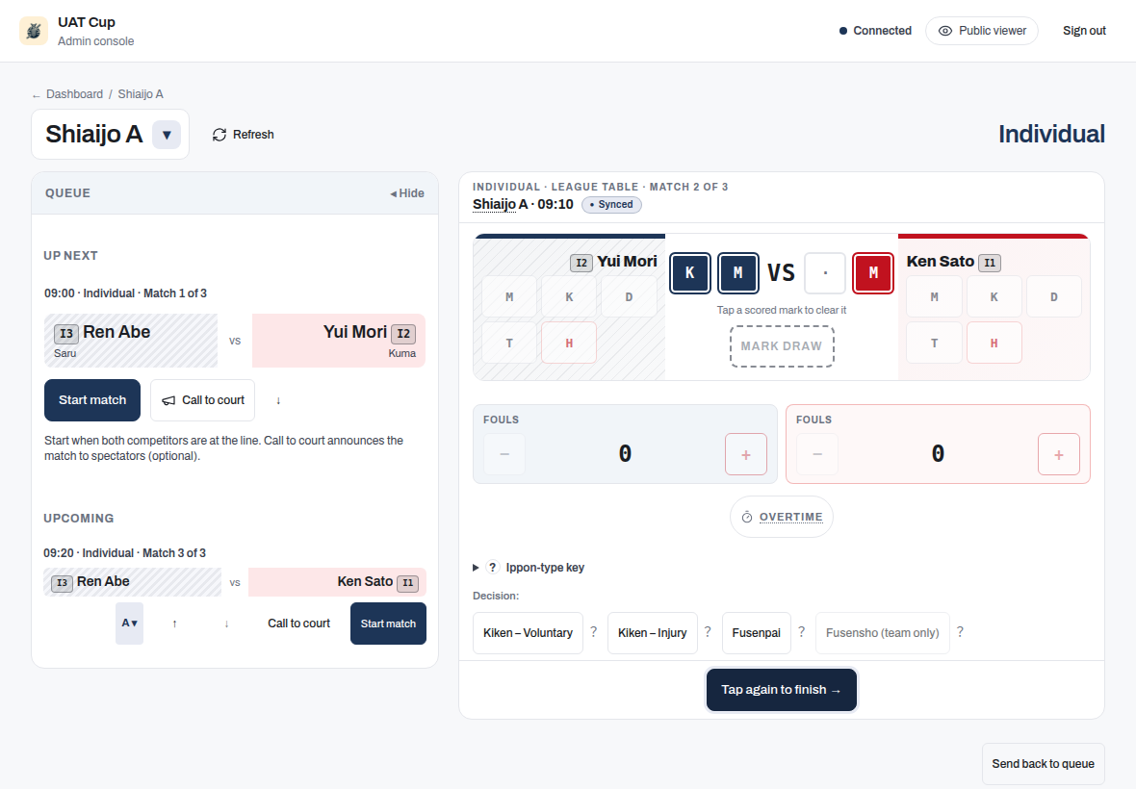
Task: Click Yui Mori Kuma card in Up Next
Action: (x=338, y=341)
